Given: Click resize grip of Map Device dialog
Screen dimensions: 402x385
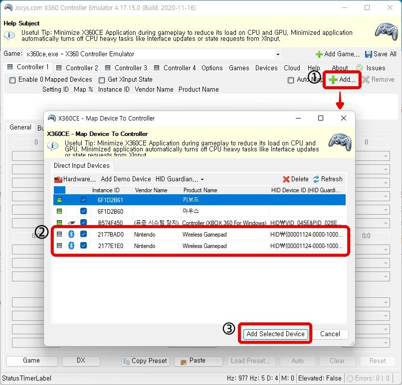Looking at the screenshot, I should [x=352, y=343].
